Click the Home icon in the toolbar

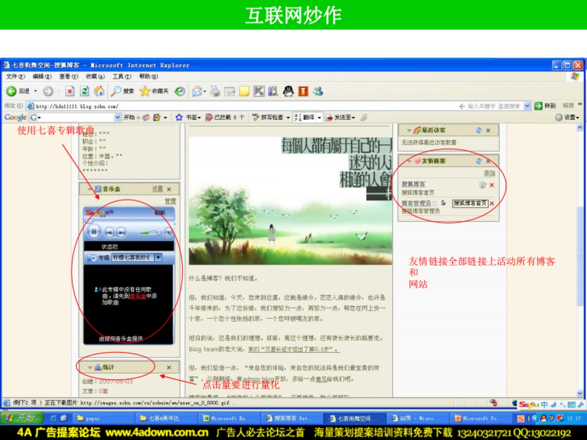(x=99, y=91)
